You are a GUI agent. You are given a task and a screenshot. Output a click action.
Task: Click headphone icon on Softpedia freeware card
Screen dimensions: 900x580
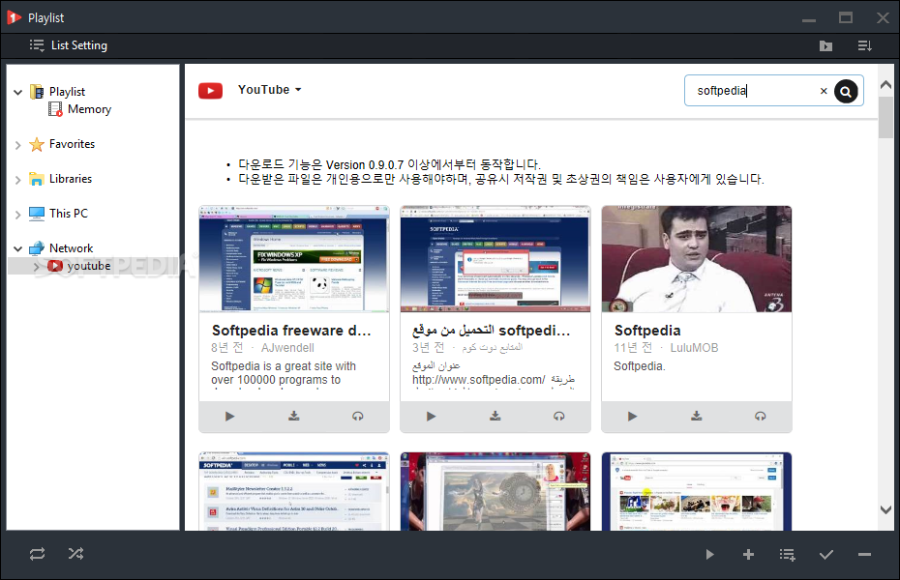[358, 416]
